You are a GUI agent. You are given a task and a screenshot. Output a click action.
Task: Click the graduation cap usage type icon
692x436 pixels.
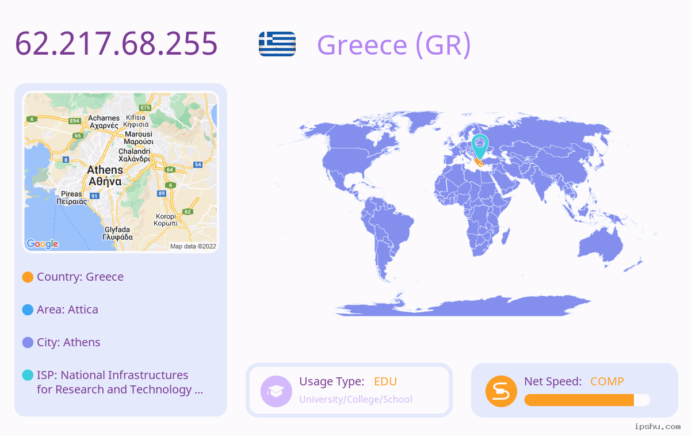tap(277, 391)
